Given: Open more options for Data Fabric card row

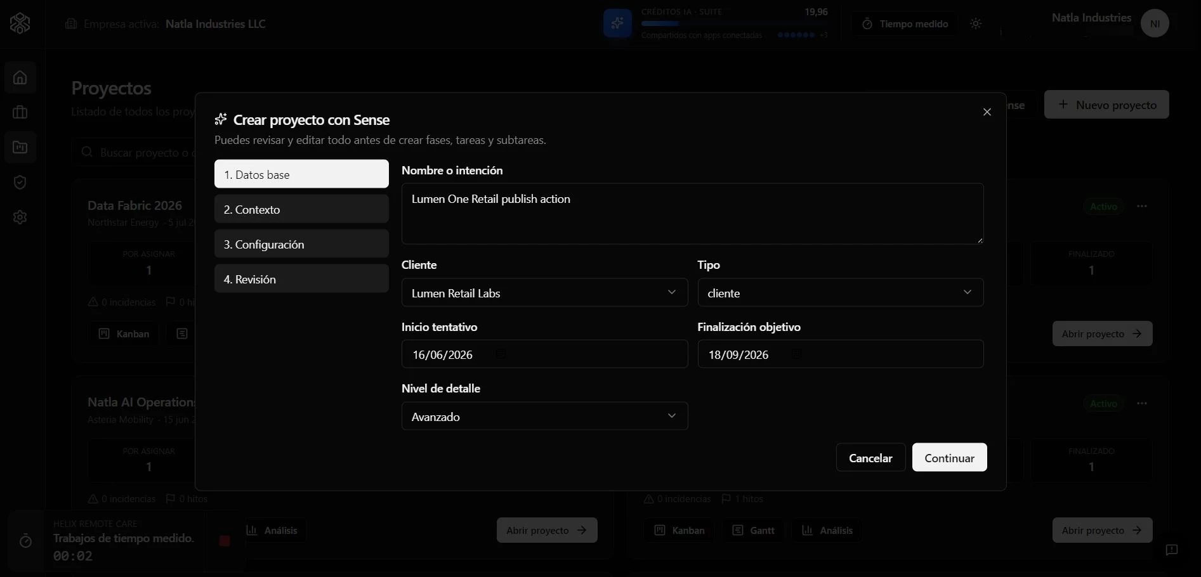Looking at the screenshot, I should (1142, 206).
